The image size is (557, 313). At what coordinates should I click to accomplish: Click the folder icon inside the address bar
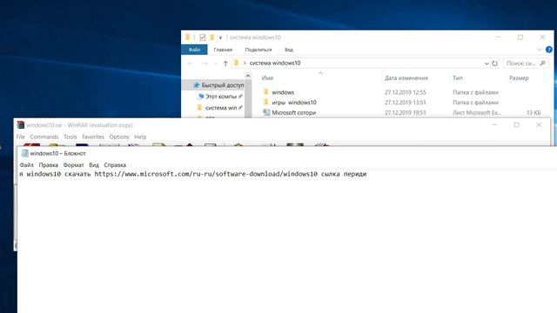point(237,63)
